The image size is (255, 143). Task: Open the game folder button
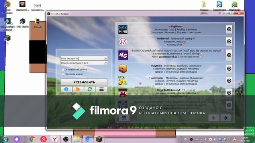point(78,89)
